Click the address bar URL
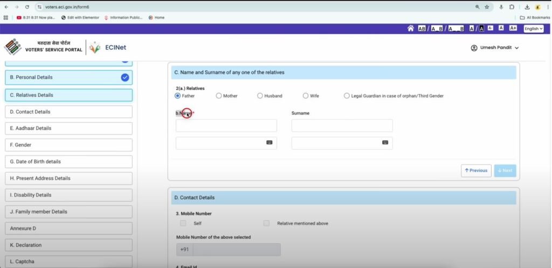This screenshot has height=268, width=552. pos(67,7)
